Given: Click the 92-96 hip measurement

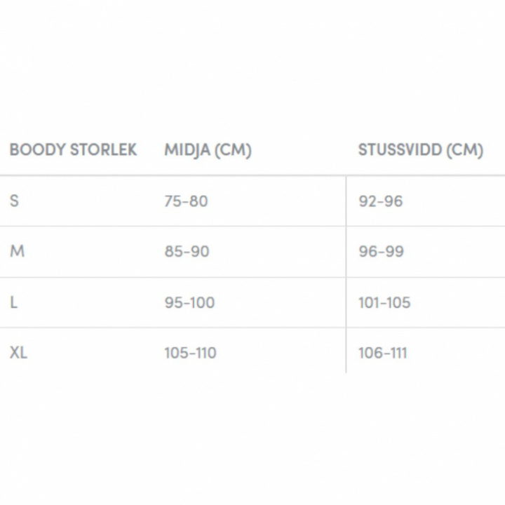Looking at the screenshot, I should pos(381,201).
